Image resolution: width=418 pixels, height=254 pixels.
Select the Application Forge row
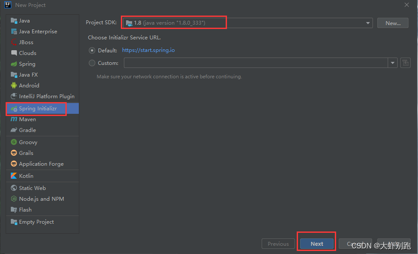point(42,164)
